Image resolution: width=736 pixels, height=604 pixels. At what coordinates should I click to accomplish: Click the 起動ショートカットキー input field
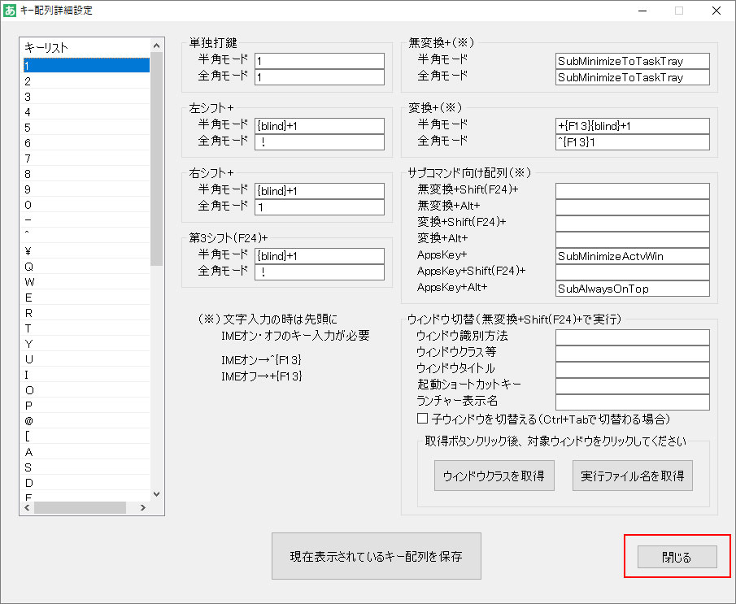click(632, 385)
